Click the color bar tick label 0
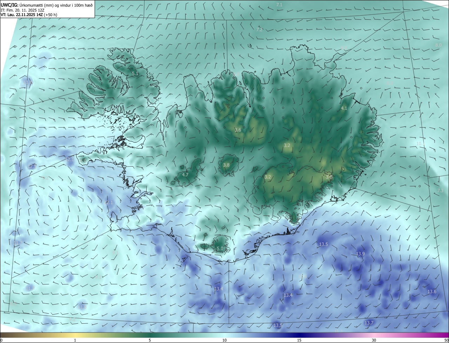Screen dimensions: 449x343 tap(1, 340)
